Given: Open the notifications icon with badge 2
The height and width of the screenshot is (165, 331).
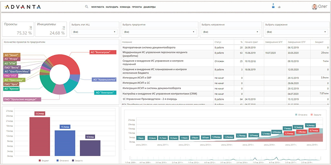Looking at the screenshot, I should click(x=273, y=6).
